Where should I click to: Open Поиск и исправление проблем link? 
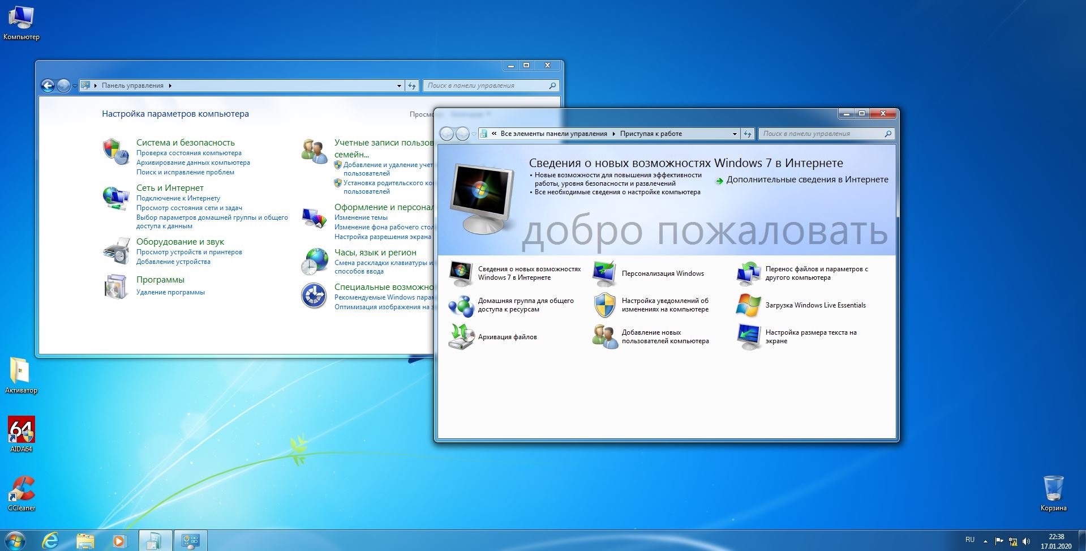pos(185,172)
